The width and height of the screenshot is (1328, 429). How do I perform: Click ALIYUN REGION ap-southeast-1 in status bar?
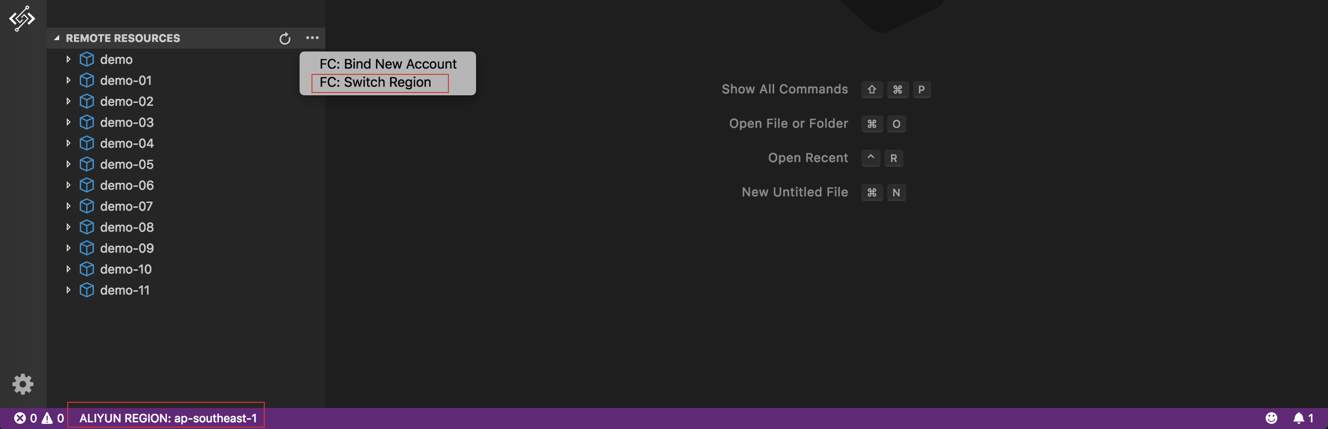(x=167, y=418)
